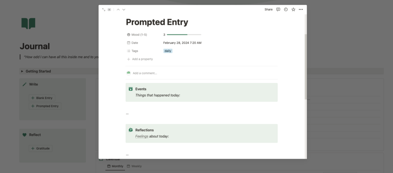Screen dimensions: 393x173
Task: Expand the Getting Started toggle
Action: click(22, 71)
